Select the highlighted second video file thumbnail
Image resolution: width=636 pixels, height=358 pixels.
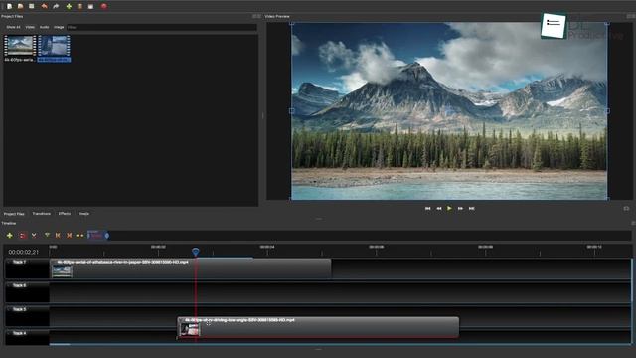click(54, 46)
